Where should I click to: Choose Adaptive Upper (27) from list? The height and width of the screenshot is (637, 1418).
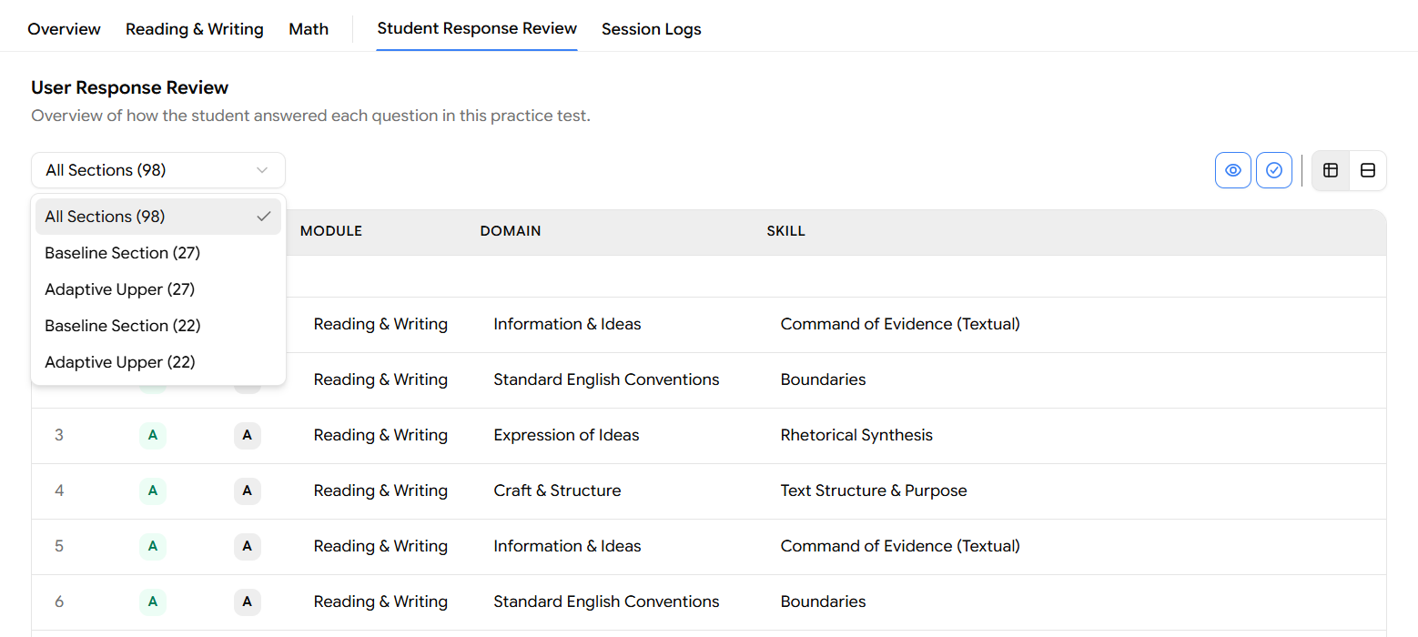[x=120, y=289]
